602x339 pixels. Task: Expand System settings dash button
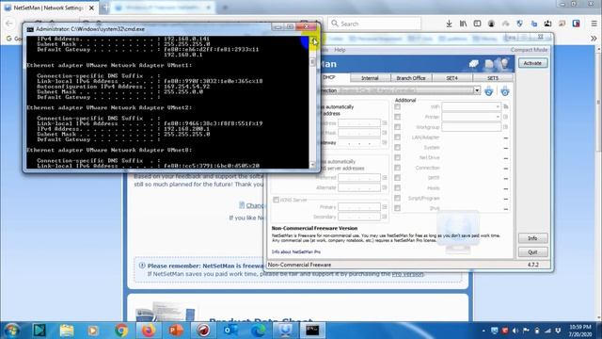(506, 148)
